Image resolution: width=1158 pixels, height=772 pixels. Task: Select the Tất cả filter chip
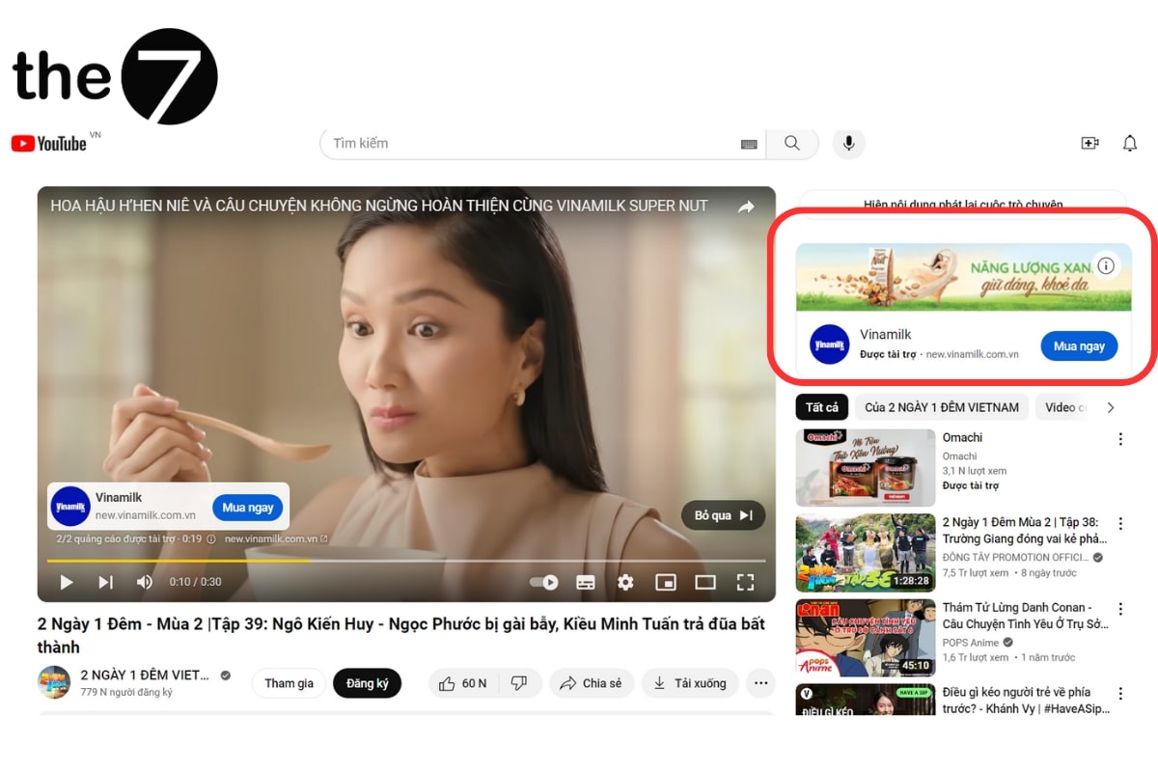[x=821, y=407]
